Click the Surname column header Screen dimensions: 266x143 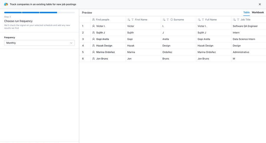[178, 19]
